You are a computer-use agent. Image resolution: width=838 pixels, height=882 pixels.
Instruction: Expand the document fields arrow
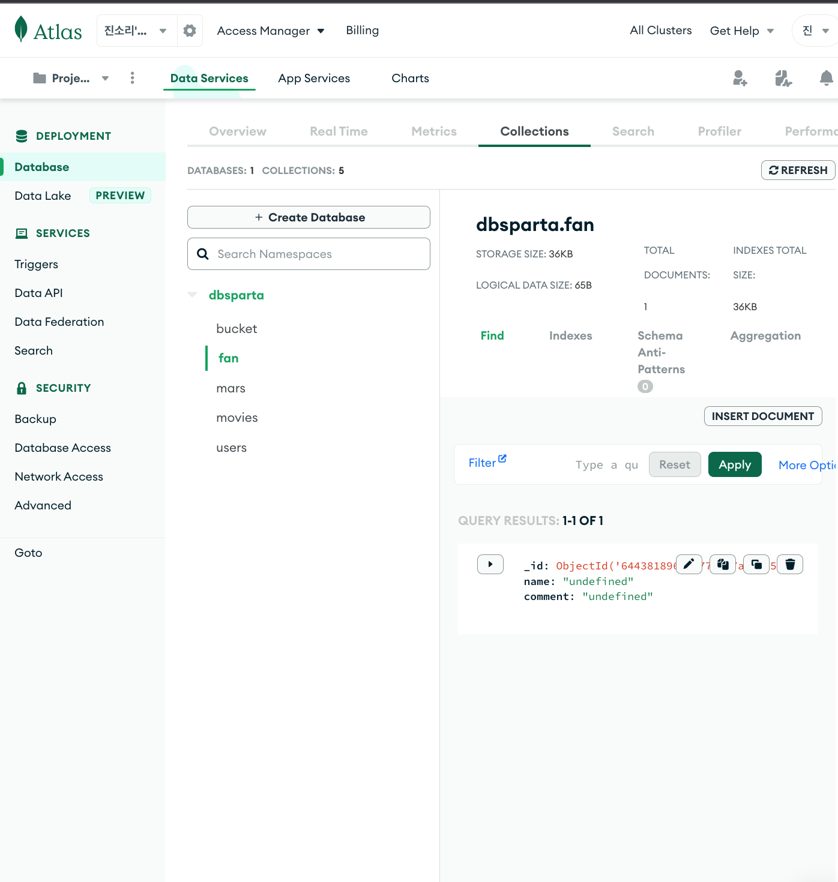click(x=490, y=564)
